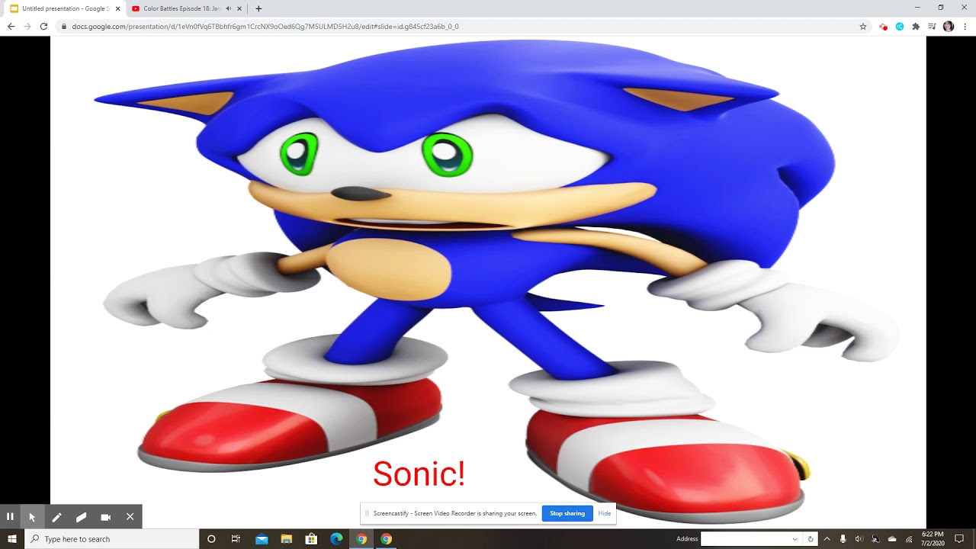The width and height of the screenshot is (976, 549).
Task: Close the Color Battles YouTube tab
Action: click(239, 8)
